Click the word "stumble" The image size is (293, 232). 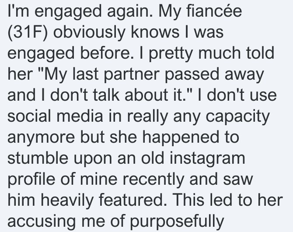[38, 158]
